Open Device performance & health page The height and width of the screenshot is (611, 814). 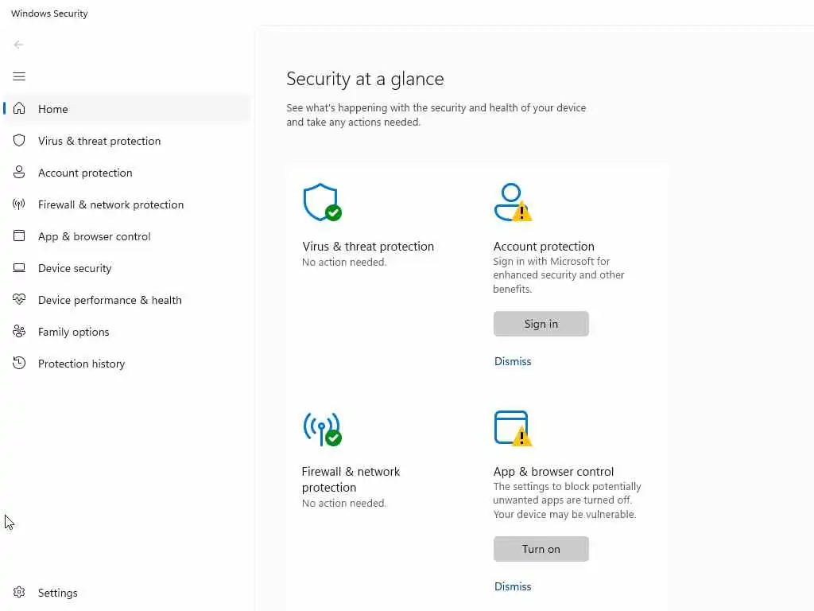pyautogui.click(x=127, y=300)
